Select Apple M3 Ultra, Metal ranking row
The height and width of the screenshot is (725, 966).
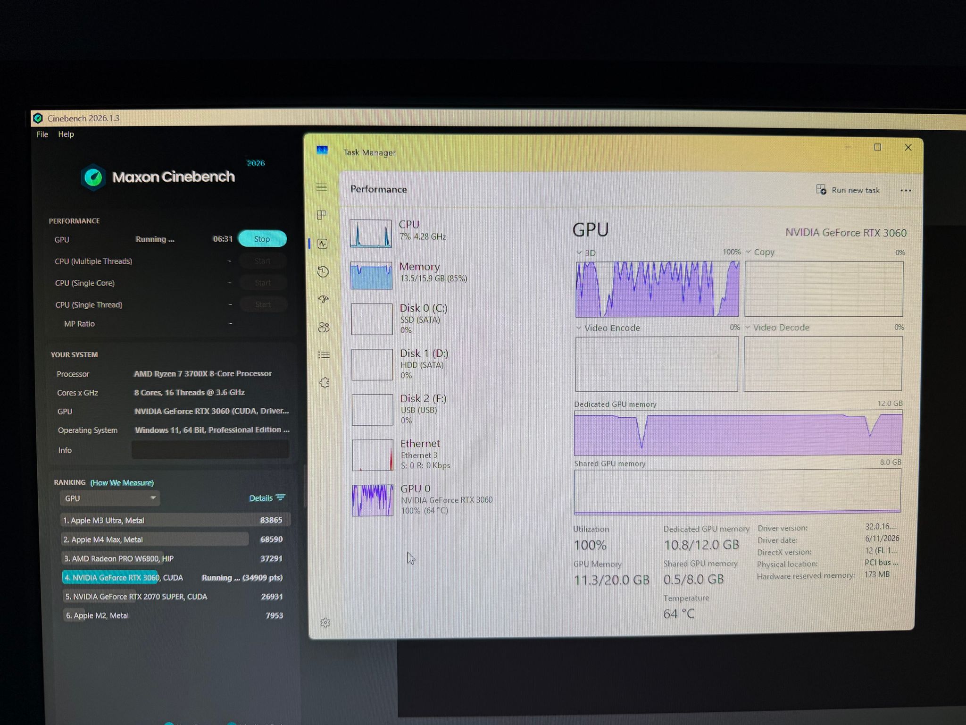pyautogui.click(x=175, y=520)
